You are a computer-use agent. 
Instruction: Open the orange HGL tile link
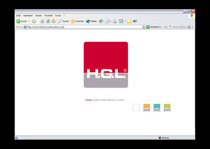(x=147, y=107)
